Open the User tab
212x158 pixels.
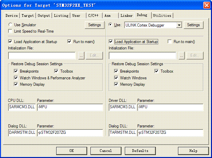76,15
